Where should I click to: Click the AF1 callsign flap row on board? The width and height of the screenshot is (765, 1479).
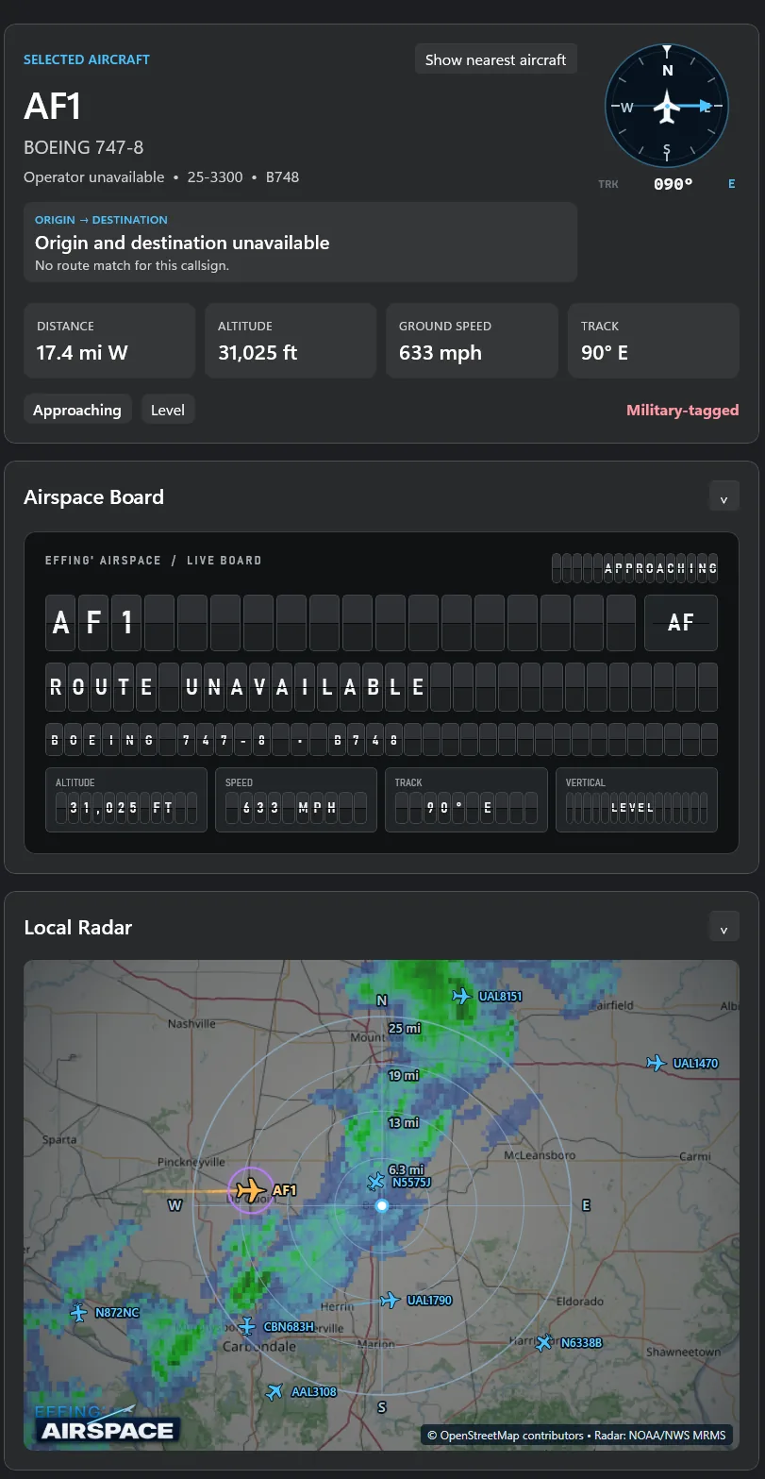point(341,623)
